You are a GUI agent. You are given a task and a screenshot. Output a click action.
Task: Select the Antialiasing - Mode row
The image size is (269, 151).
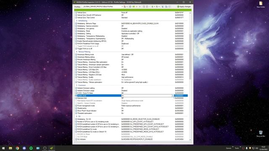point(131,31)
